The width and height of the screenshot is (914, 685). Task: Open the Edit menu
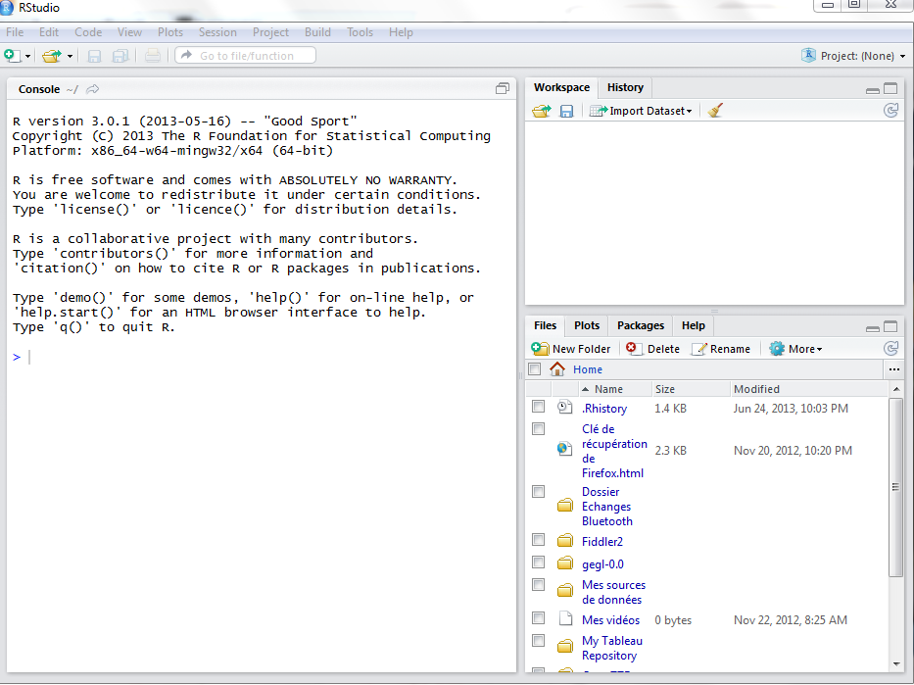click(49, 32)
